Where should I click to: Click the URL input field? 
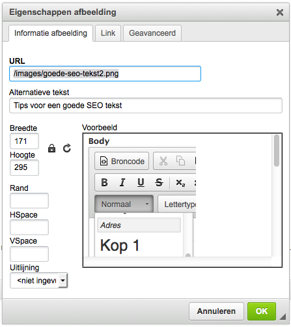(x=105, y=74)
